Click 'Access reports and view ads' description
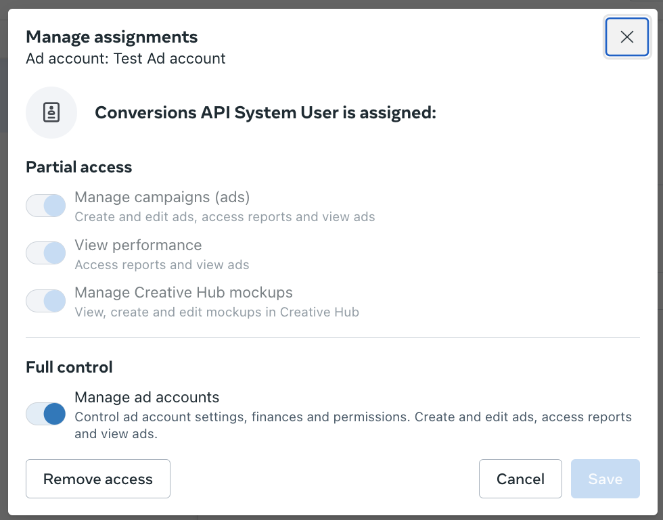Image resolution: width=663 pixels, height=520 pixels. [x=162, y=264]
